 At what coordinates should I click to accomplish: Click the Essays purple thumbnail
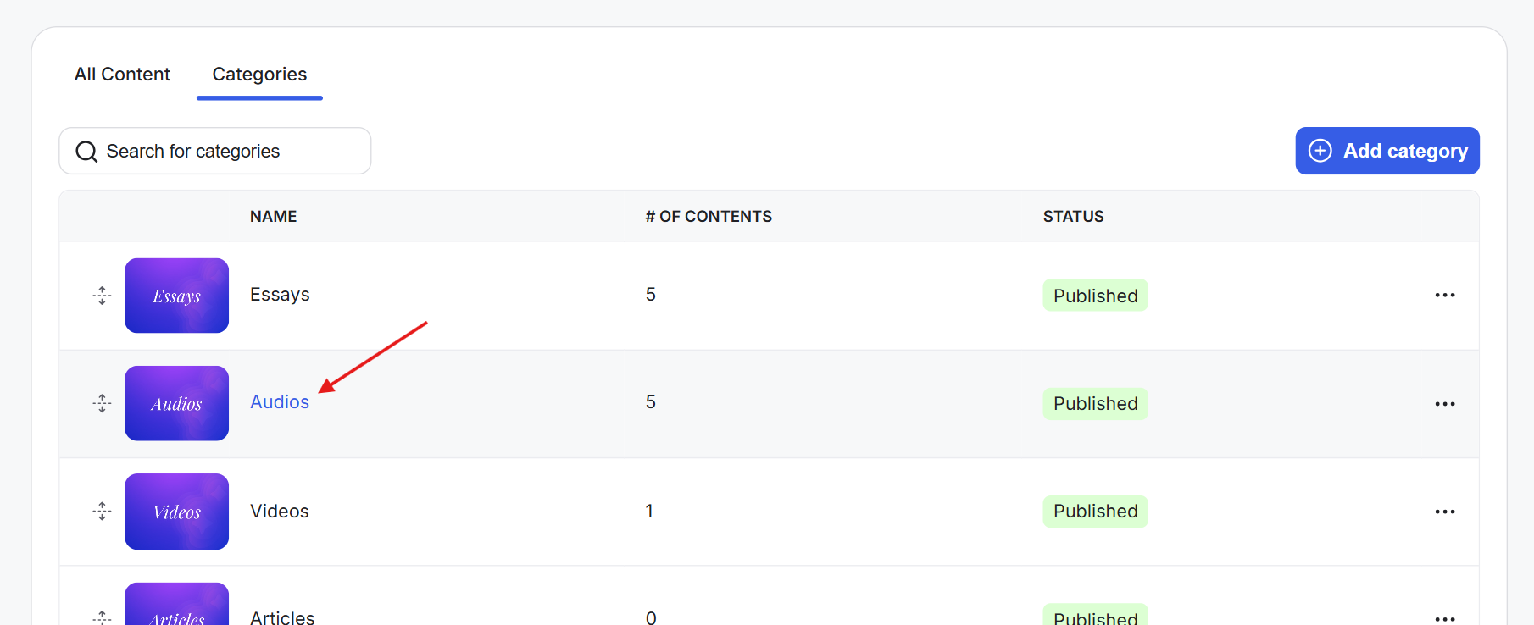(176, 296)
